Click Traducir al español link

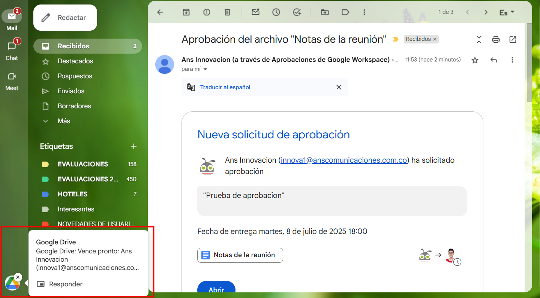click(225, 87)
